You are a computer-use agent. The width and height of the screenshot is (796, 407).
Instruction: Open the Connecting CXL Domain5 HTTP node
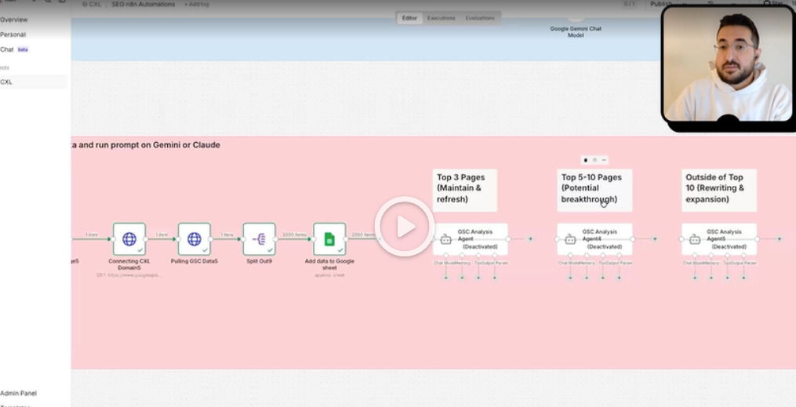[129, 239]
